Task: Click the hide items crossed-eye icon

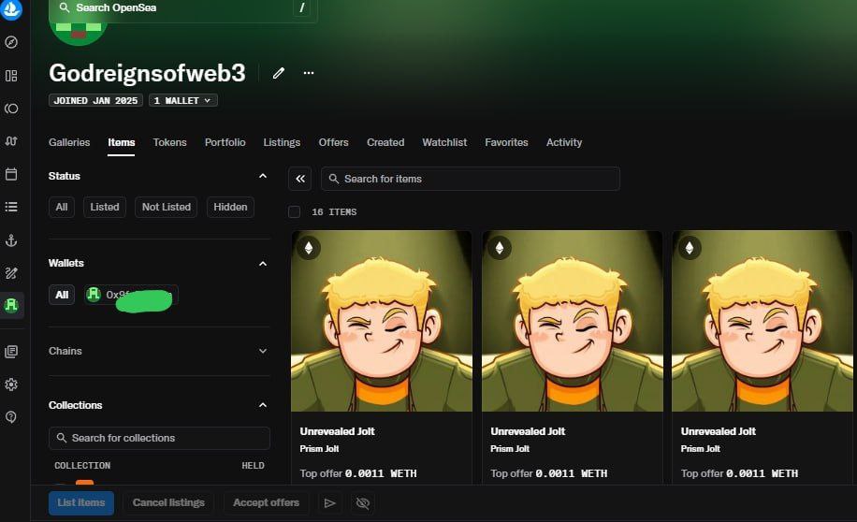Action: [x=362, y=503]
